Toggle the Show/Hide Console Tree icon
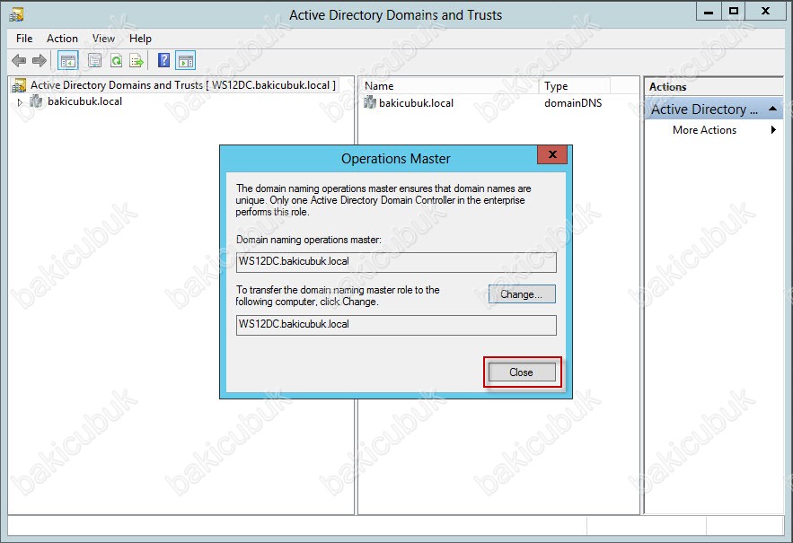Image resolution: width=793 pixels, height=543 pixels. point(67,61)
